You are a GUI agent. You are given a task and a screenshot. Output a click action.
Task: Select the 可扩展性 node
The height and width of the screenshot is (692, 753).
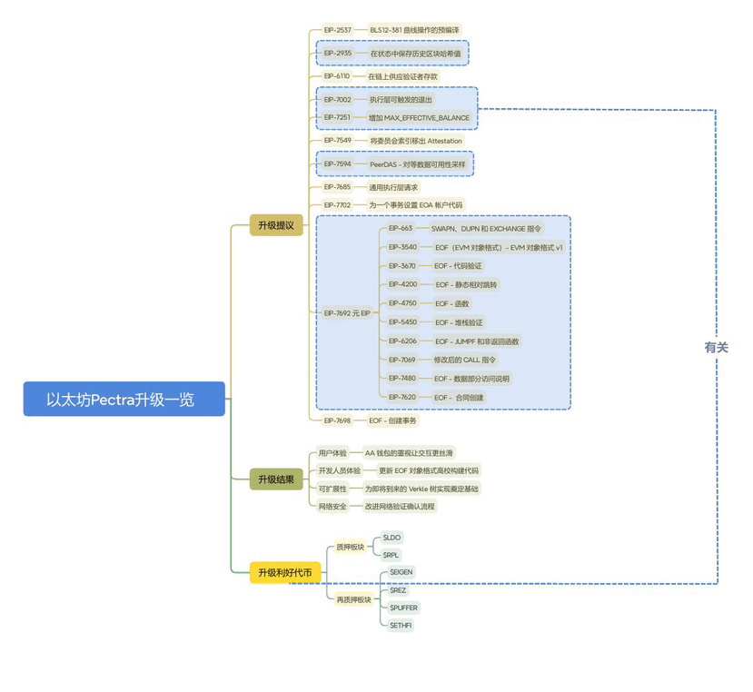[332, 489]
